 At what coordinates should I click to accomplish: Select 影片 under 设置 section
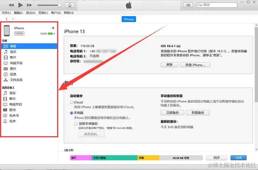pyautogui.click(x=29, y=57)
